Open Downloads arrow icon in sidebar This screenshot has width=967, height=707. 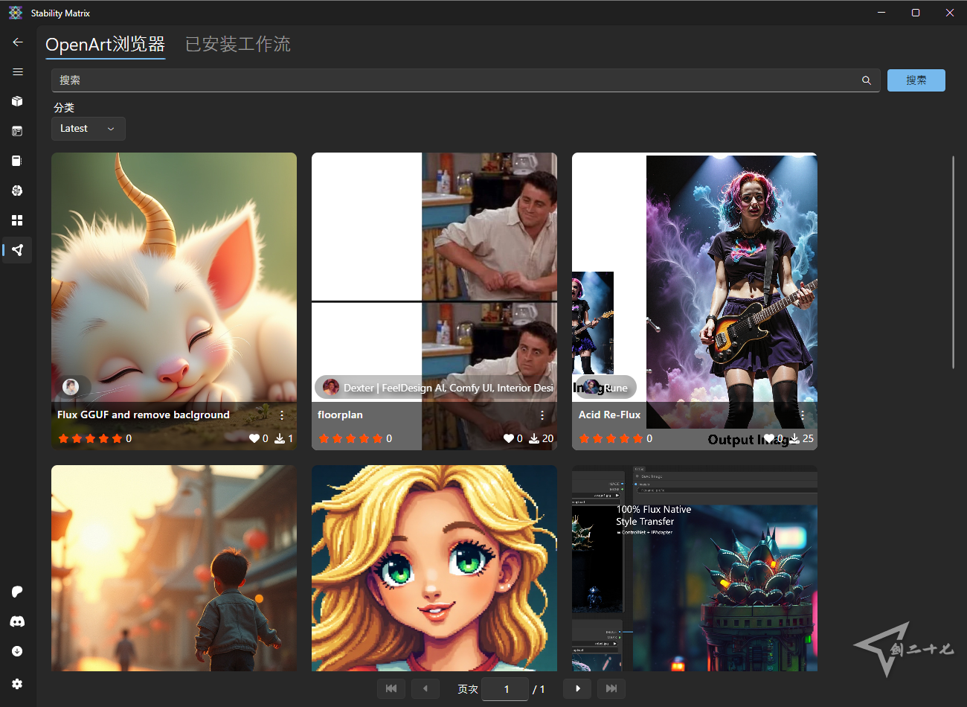18,651
